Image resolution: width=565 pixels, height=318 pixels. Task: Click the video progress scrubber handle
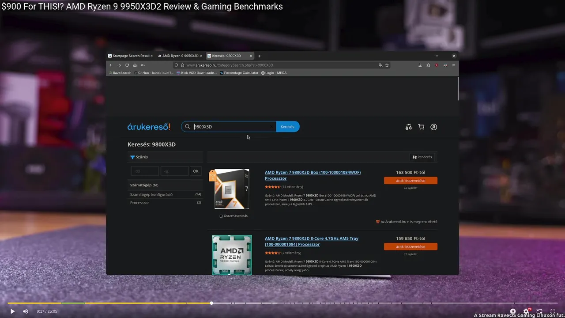point(211,303)
